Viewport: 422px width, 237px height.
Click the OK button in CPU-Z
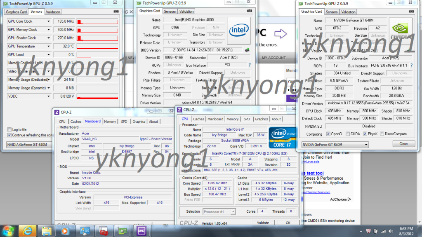(288, 223)
